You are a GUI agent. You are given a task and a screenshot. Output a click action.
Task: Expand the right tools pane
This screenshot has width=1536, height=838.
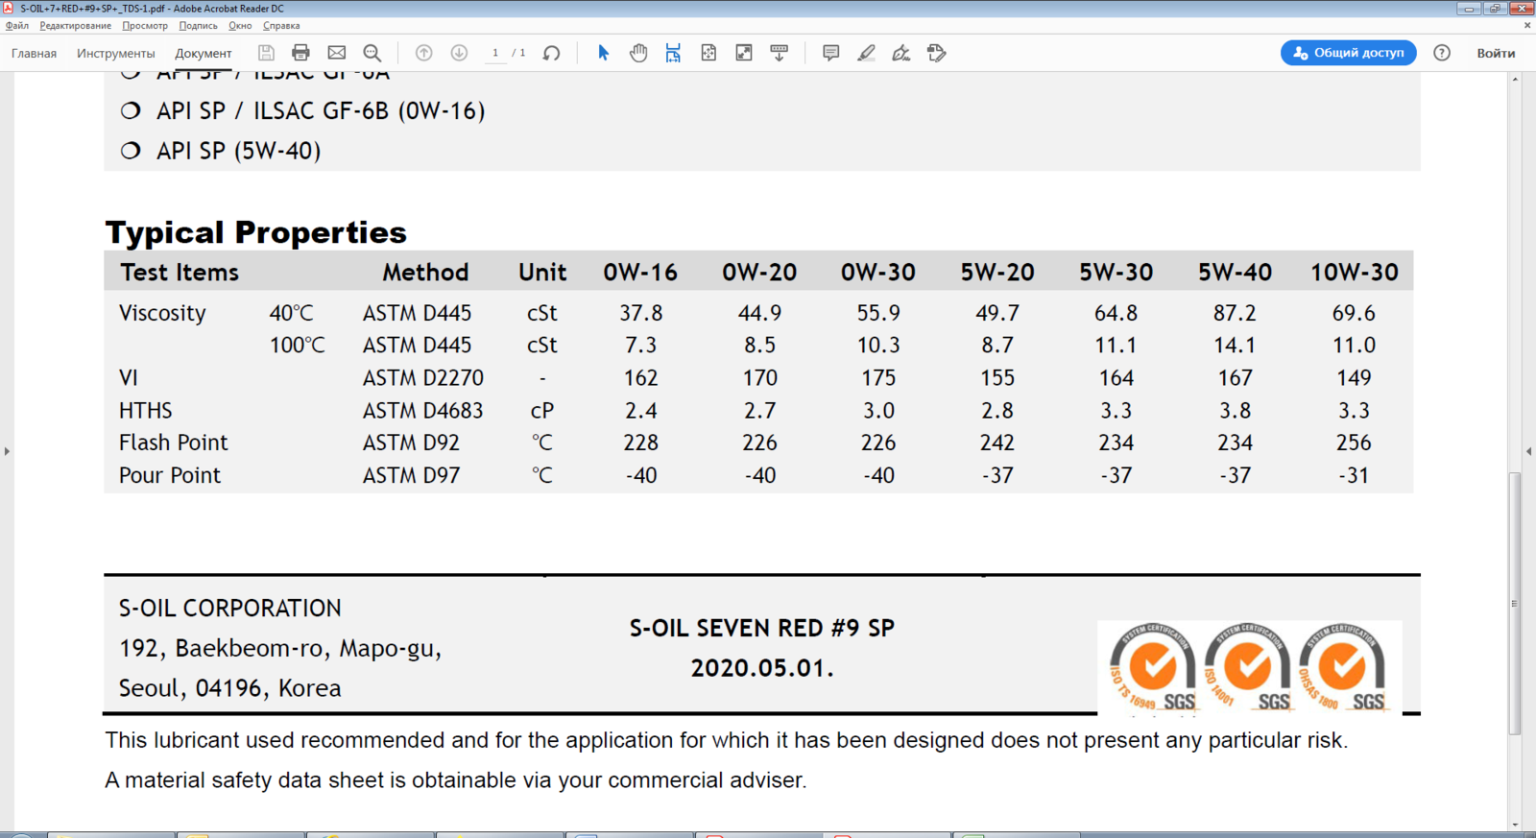point(1529,450)
